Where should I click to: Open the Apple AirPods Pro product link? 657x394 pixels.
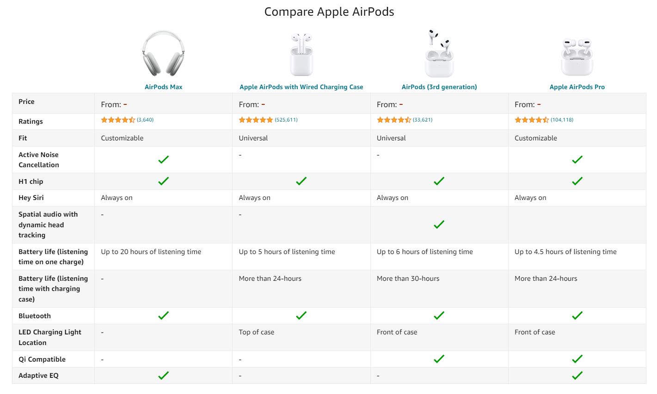(577, 86)
